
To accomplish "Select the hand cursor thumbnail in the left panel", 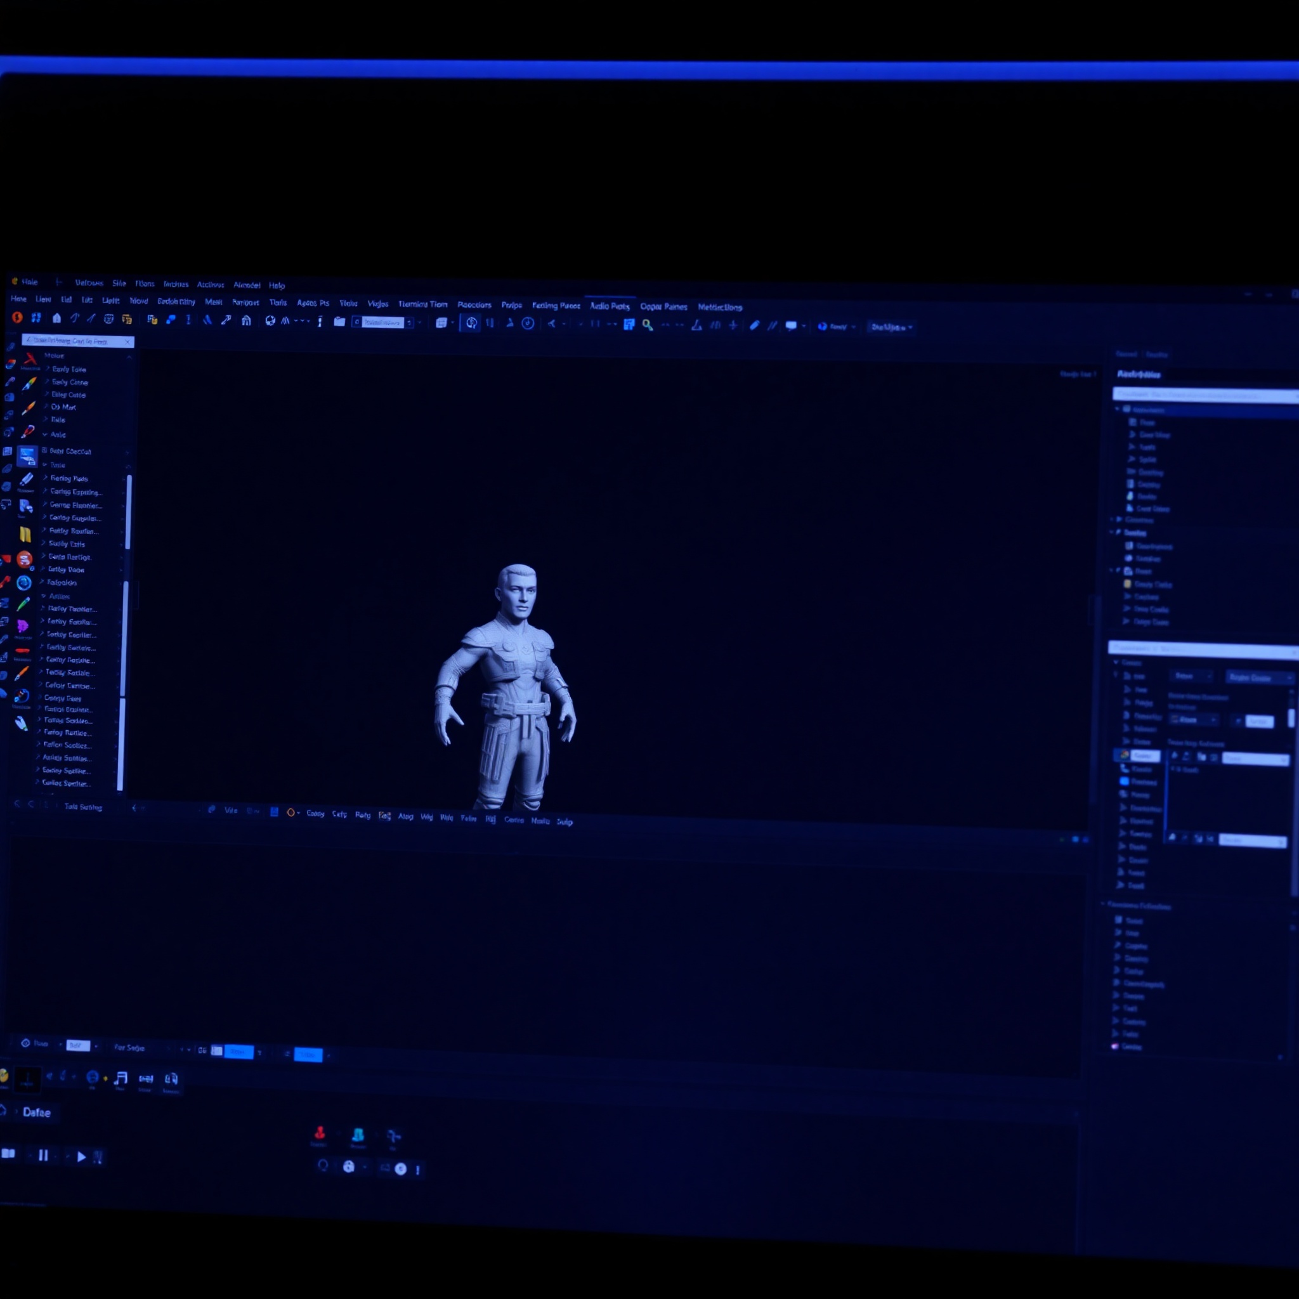I will 27,457.
